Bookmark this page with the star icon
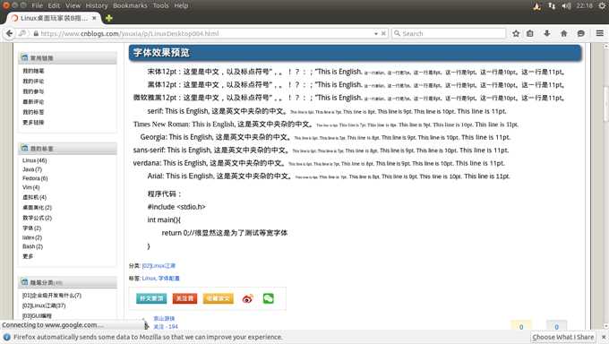Image resolution: width=609 pixels, height=344 pixels. (x=516, y=33)
